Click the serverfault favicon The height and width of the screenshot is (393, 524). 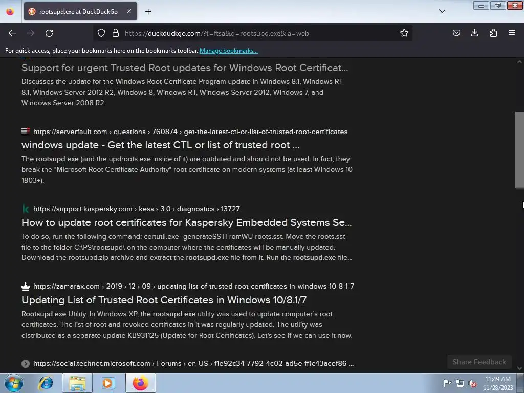pos(26,132)
